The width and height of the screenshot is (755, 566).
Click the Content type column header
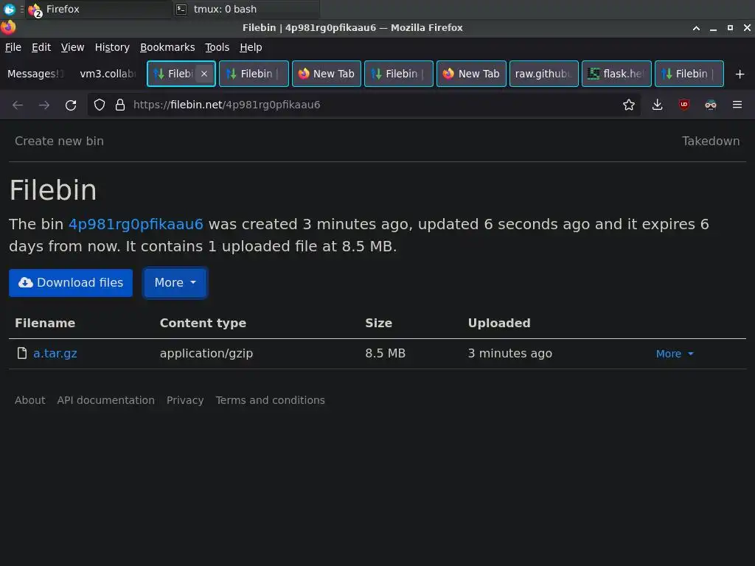click(x=203, y=323)
